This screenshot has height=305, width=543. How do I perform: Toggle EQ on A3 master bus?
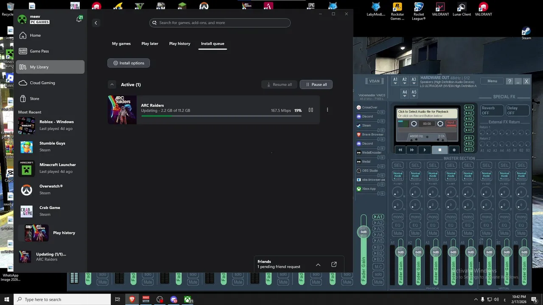[433, 225]
